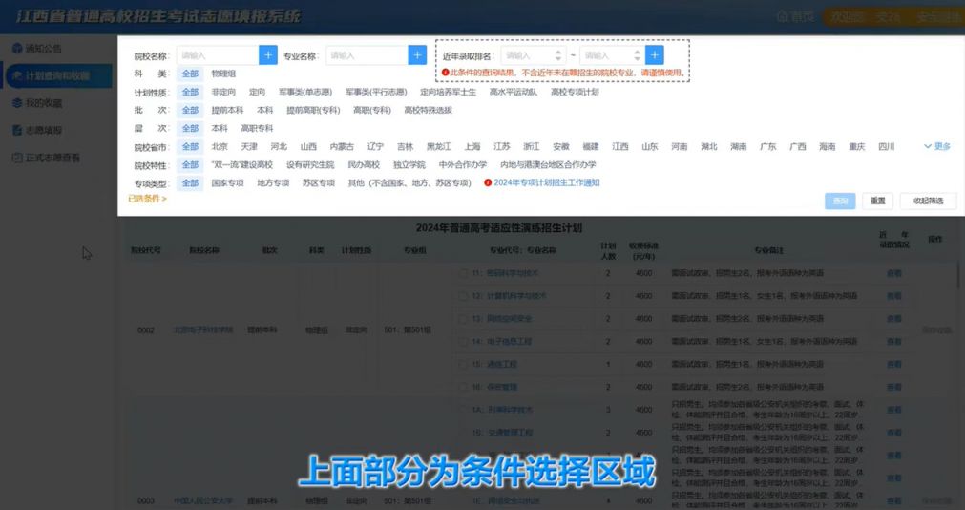Click the 正式志愿查看 sidebar icon
Image resolution: width=965 pixels, height=510 pixels.
tap(17, 158)
